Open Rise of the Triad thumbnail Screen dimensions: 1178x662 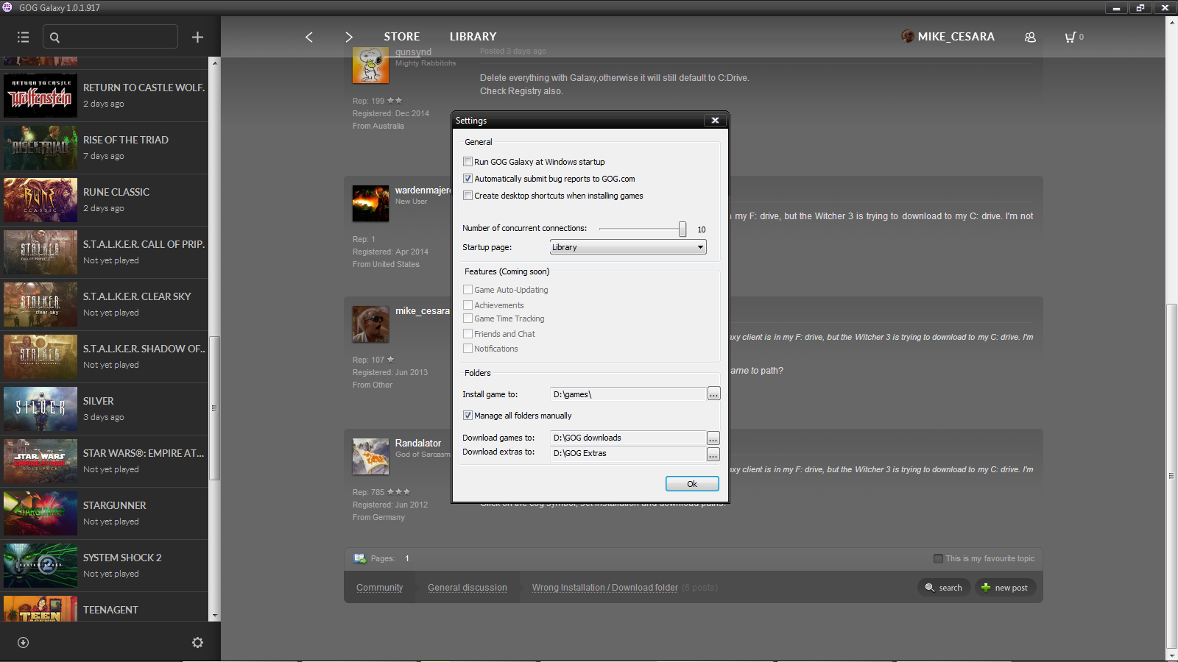40,148
